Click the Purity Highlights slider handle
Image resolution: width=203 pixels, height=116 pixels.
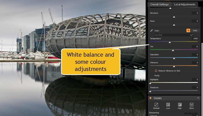[x=150, y=83]
